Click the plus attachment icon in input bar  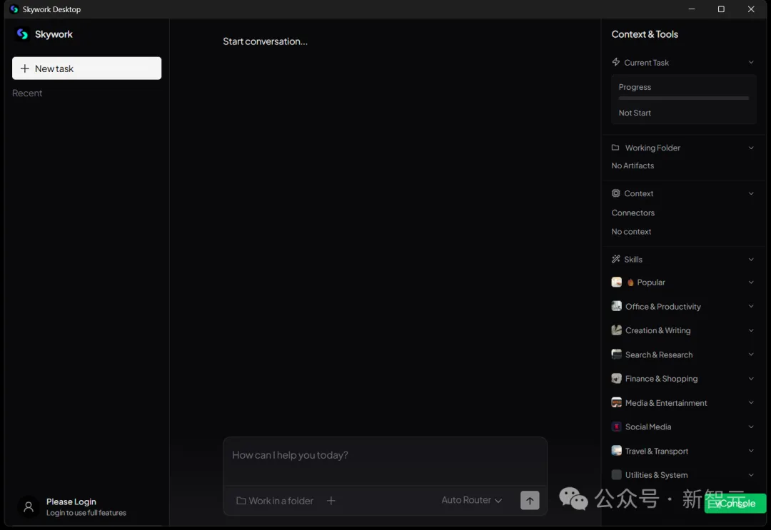point(331,501)
